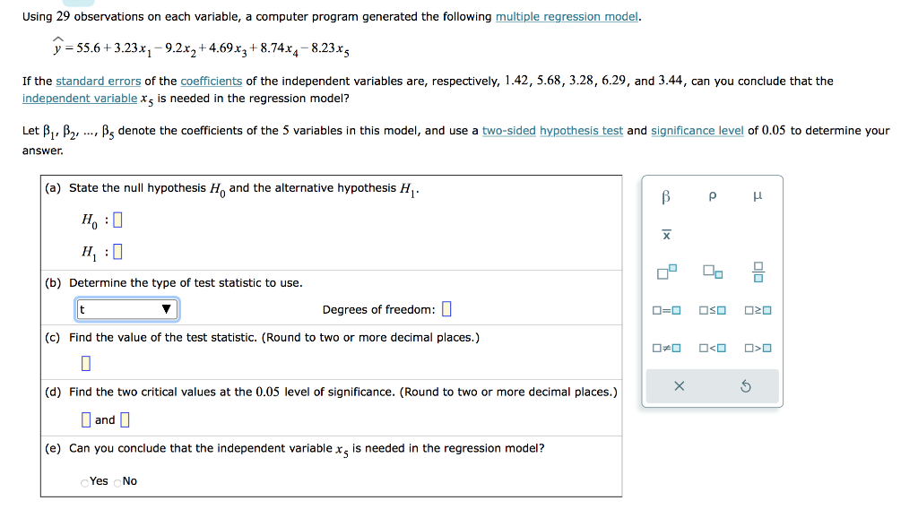Select the superscript formatting icon
The height and width of the screenshot is (518, 918).
click(x=665, y=270)
